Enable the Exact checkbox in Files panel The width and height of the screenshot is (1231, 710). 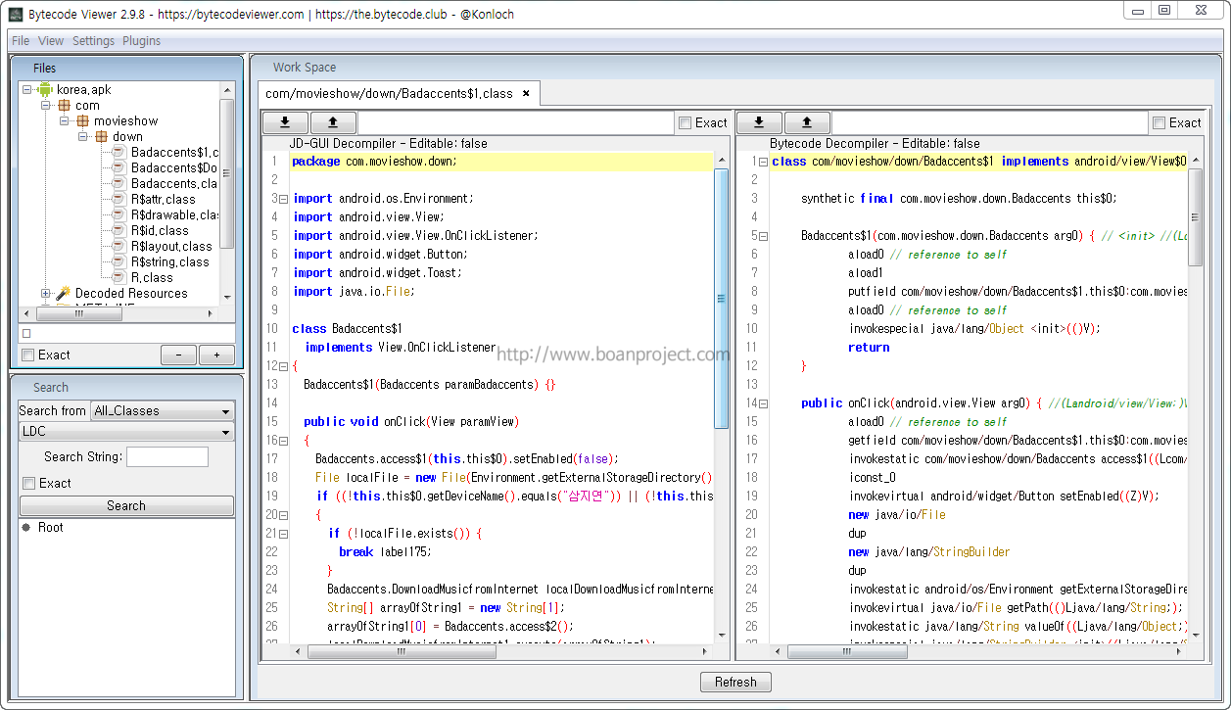pyautogui.click(x=28, y=355)
